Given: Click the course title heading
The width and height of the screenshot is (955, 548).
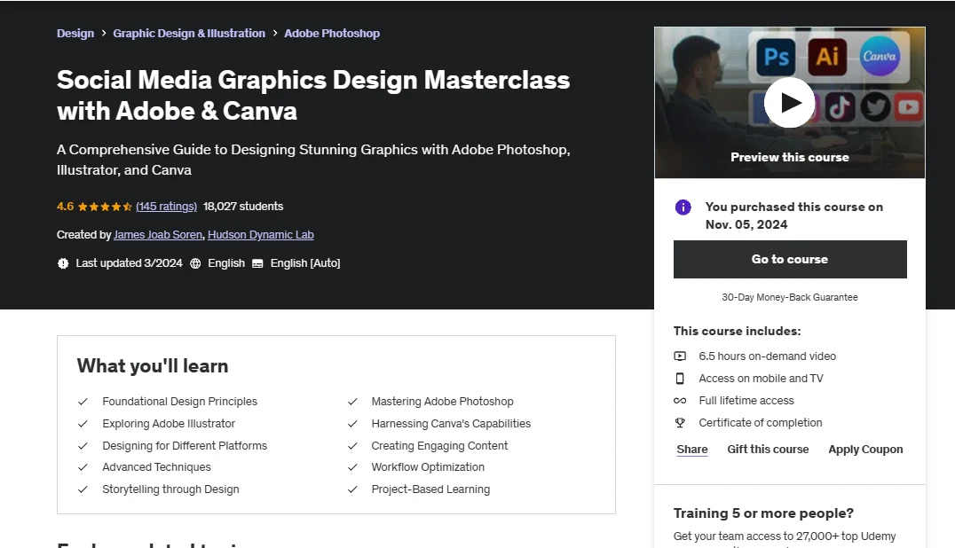Looking at the screenshot, I should click(x=313, y=96).
